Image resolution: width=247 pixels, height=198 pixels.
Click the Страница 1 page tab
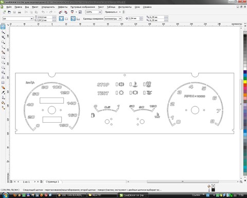pyautogui.click(x=52, y=181)
